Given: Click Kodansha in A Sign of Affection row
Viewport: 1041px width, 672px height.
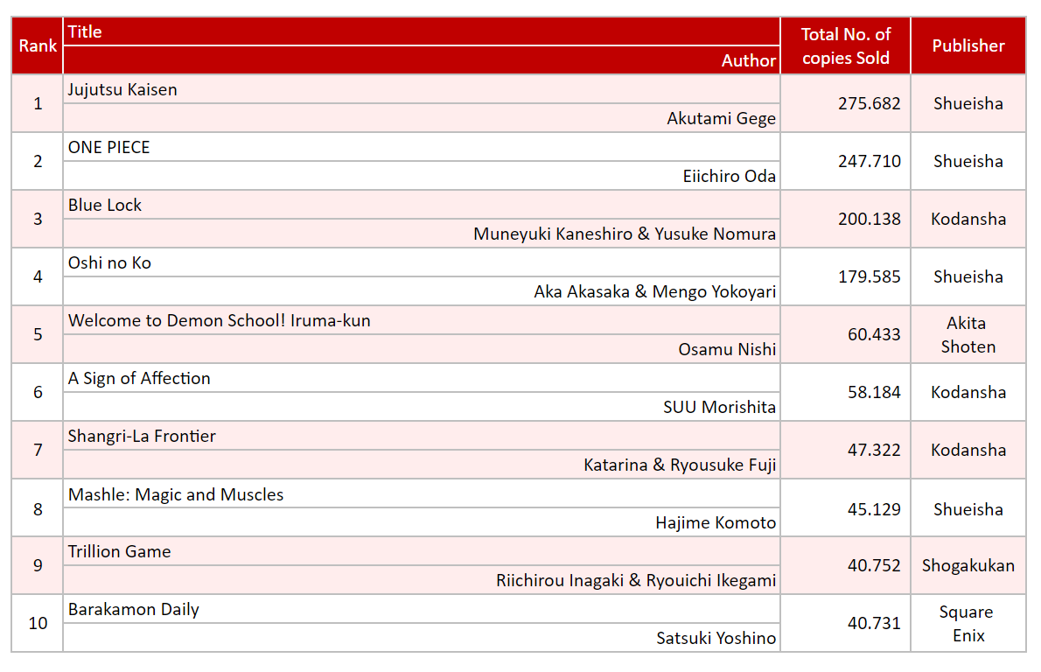Looking at the screenshot, I should (968, 393).
